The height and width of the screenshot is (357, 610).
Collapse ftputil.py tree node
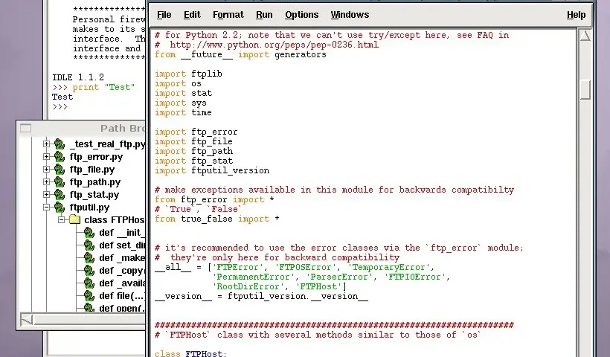click(46, 208)
